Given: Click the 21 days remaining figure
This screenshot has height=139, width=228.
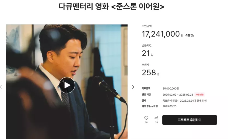Looking at the screenshot, I should 146,53.
